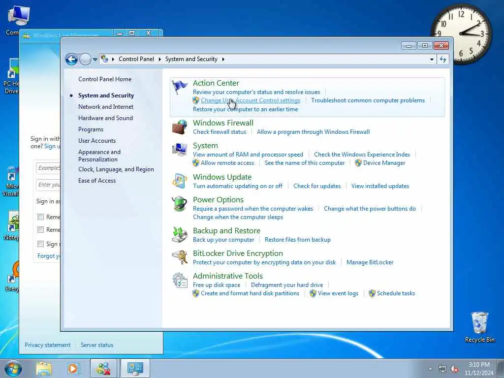Expand the arrow before Control Panel breadcrumb
This screenshot has width=504, height=378.
coord(113,59)
